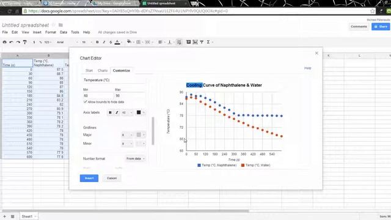Screen dimensions: 391x220
Task: Click the filter funnel icon
Action: [x=202, y=42]
